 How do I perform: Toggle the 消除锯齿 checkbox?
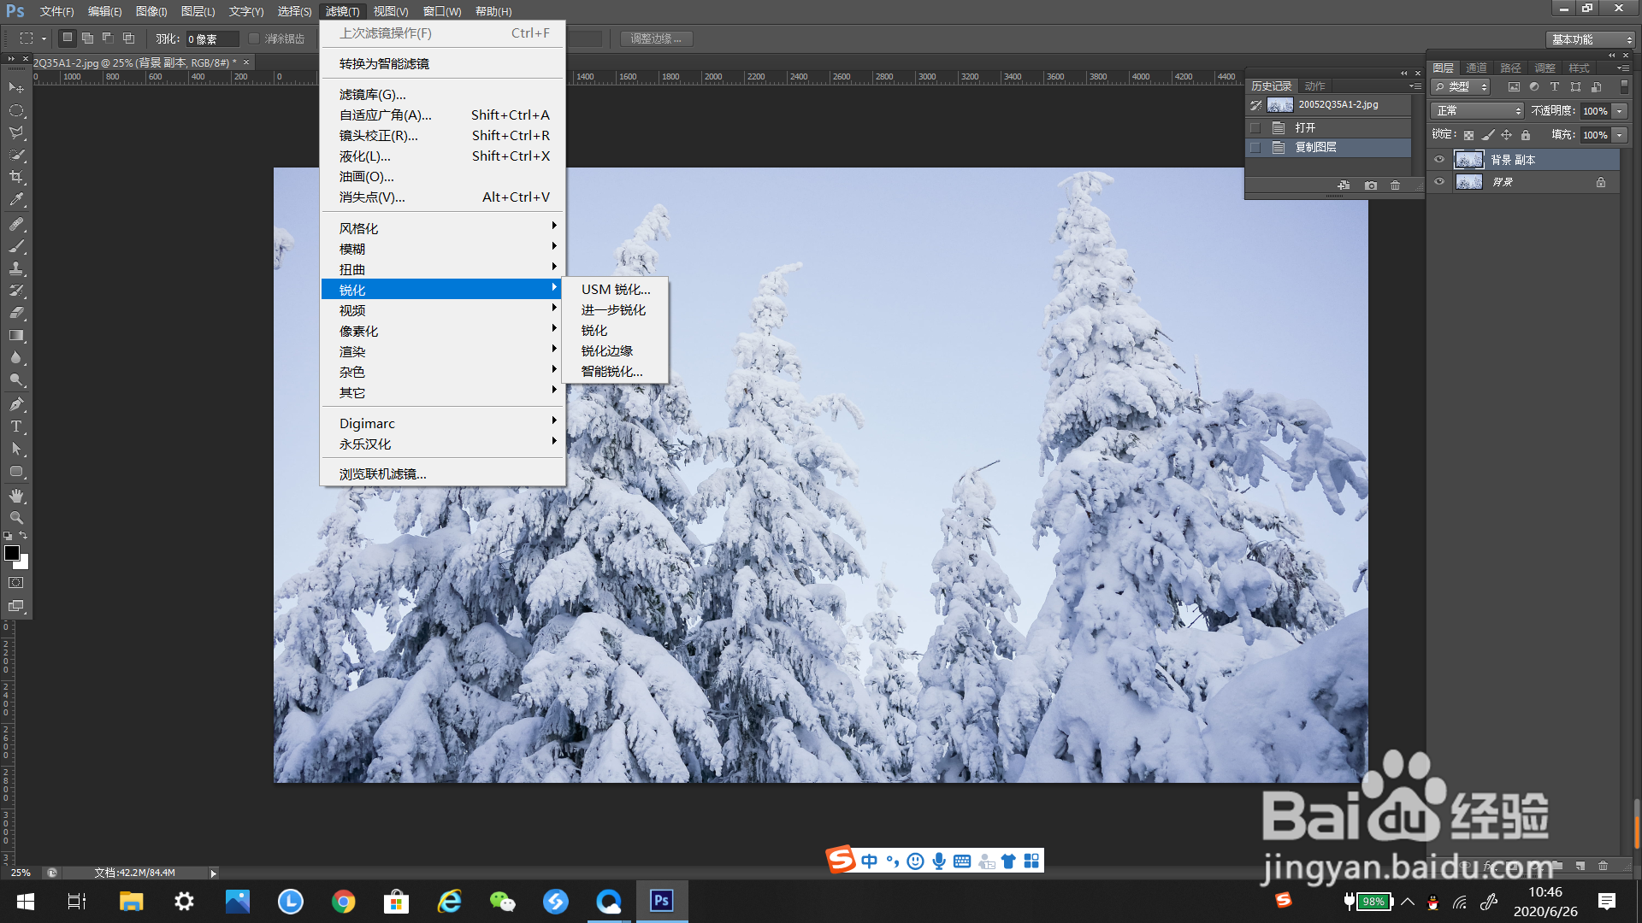coord(254,38)
